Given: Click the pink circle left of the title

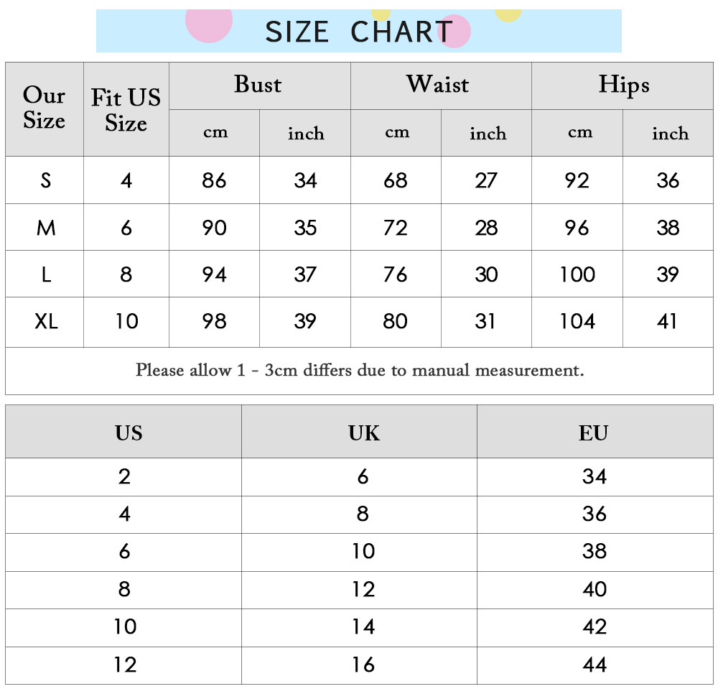Looking at the screenshot, I should pyautogui.click(x=209, y=22).
